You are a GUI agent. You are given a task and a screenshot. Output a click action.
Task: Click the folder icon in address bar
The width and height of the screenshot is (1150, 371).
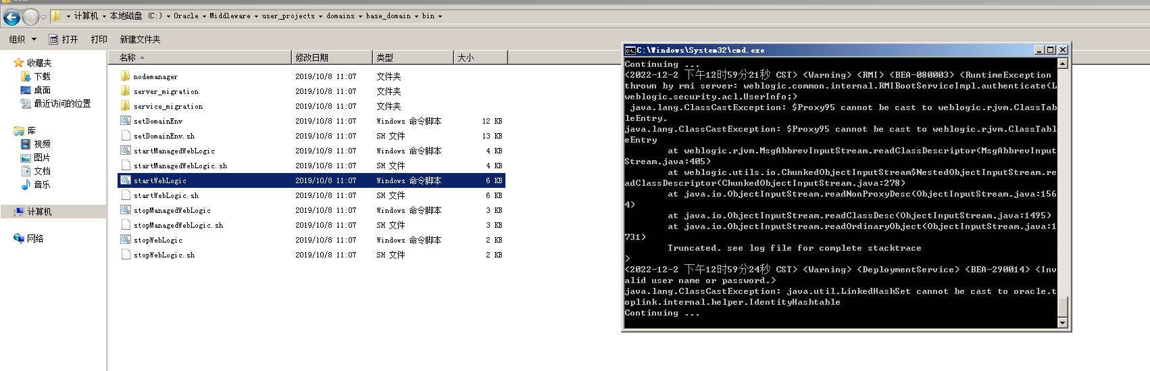pyautogui.click(x=56, y=16)
